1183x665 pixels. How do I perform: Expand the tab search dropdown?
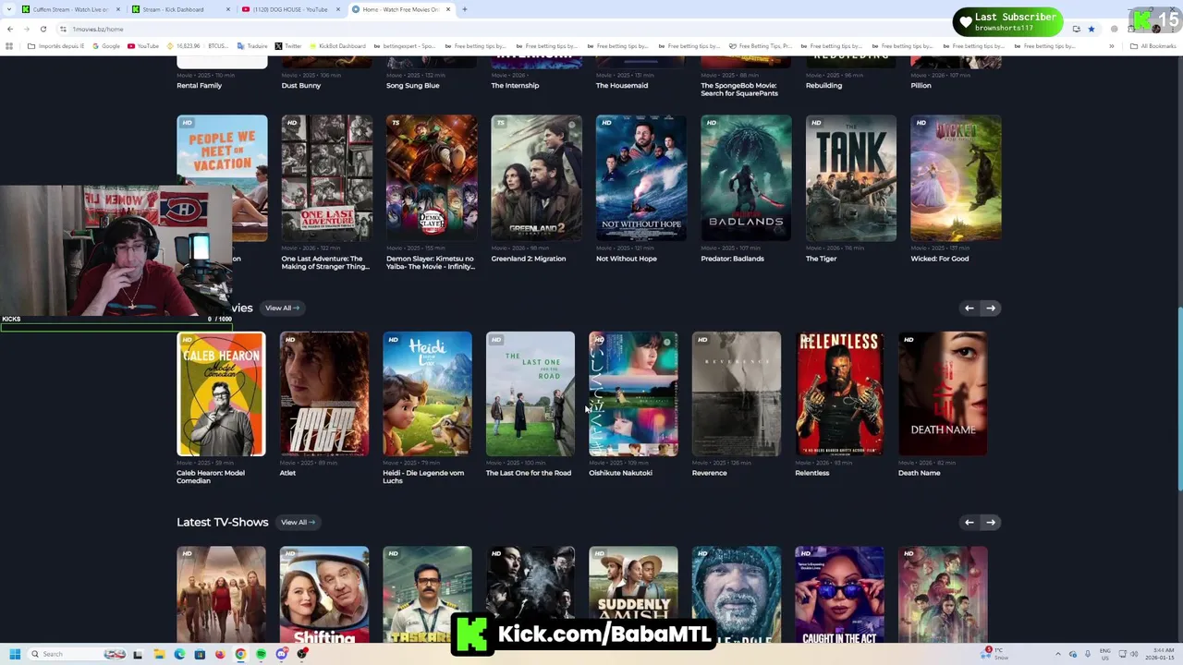(8, 9)
